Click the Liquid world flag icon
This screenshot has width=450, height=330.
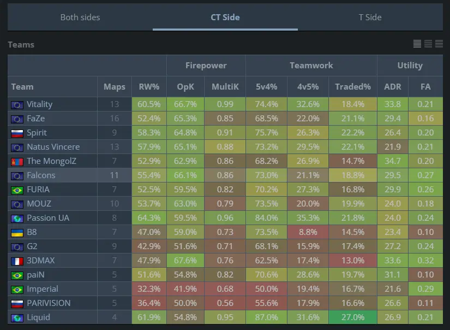(x=17, y=317)
